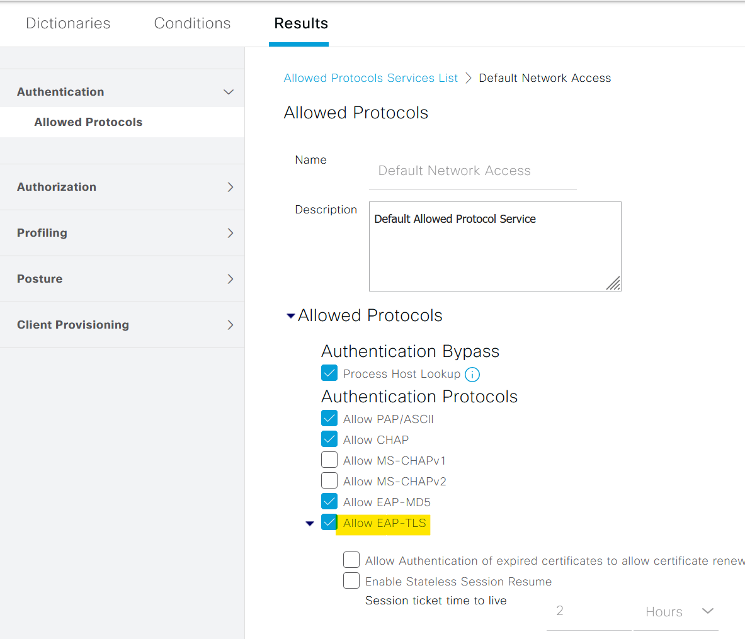Open Allowed Protocols Services List breadcrumb link
Image resolution: width=745 pixels, height=639 pixels.
pos(370,78)
